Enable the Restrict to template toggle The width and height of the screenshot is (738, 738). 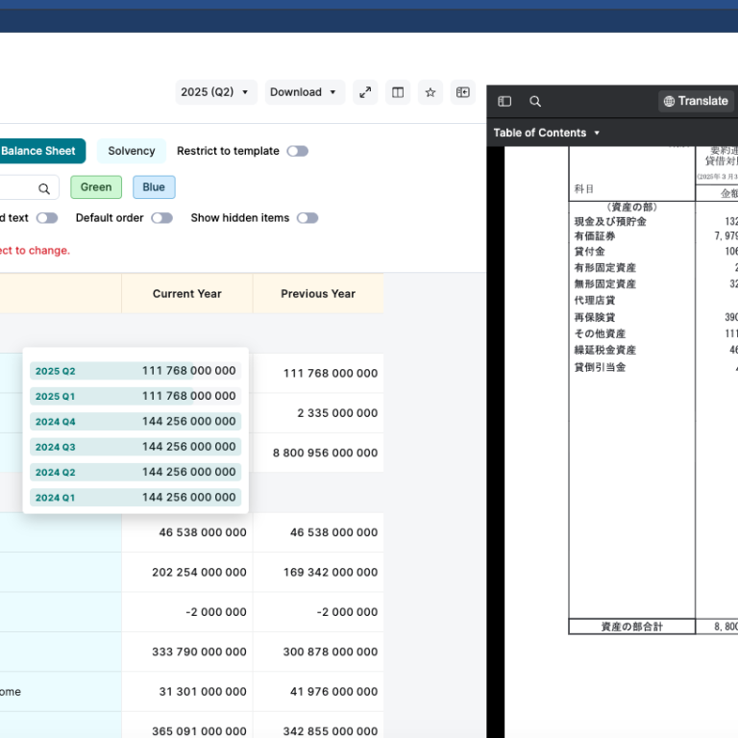point(298,151)
